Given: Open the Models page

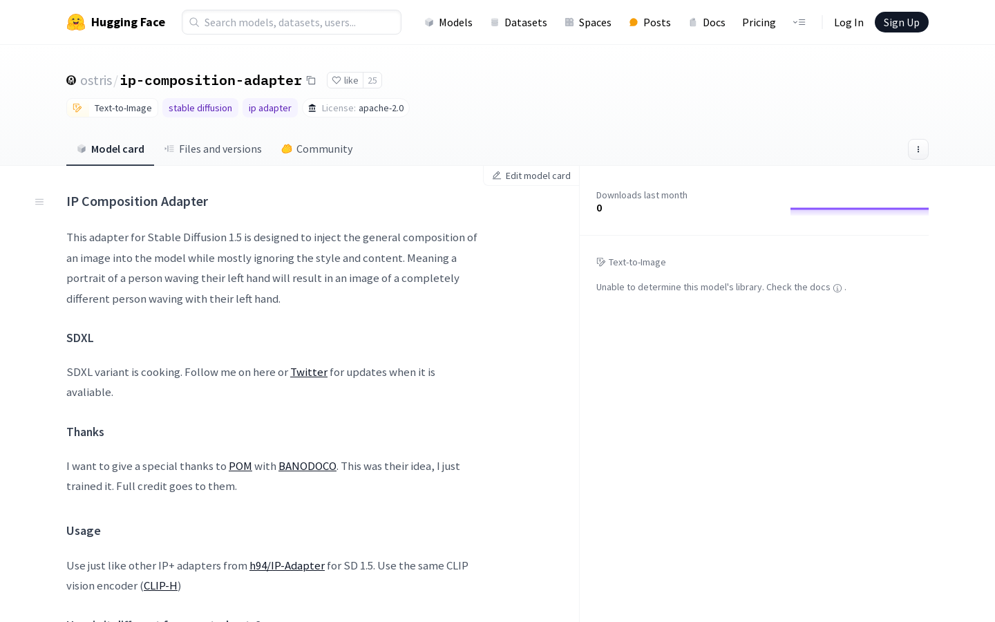Looking at the screenshot, I should click(x=448, y=22).
